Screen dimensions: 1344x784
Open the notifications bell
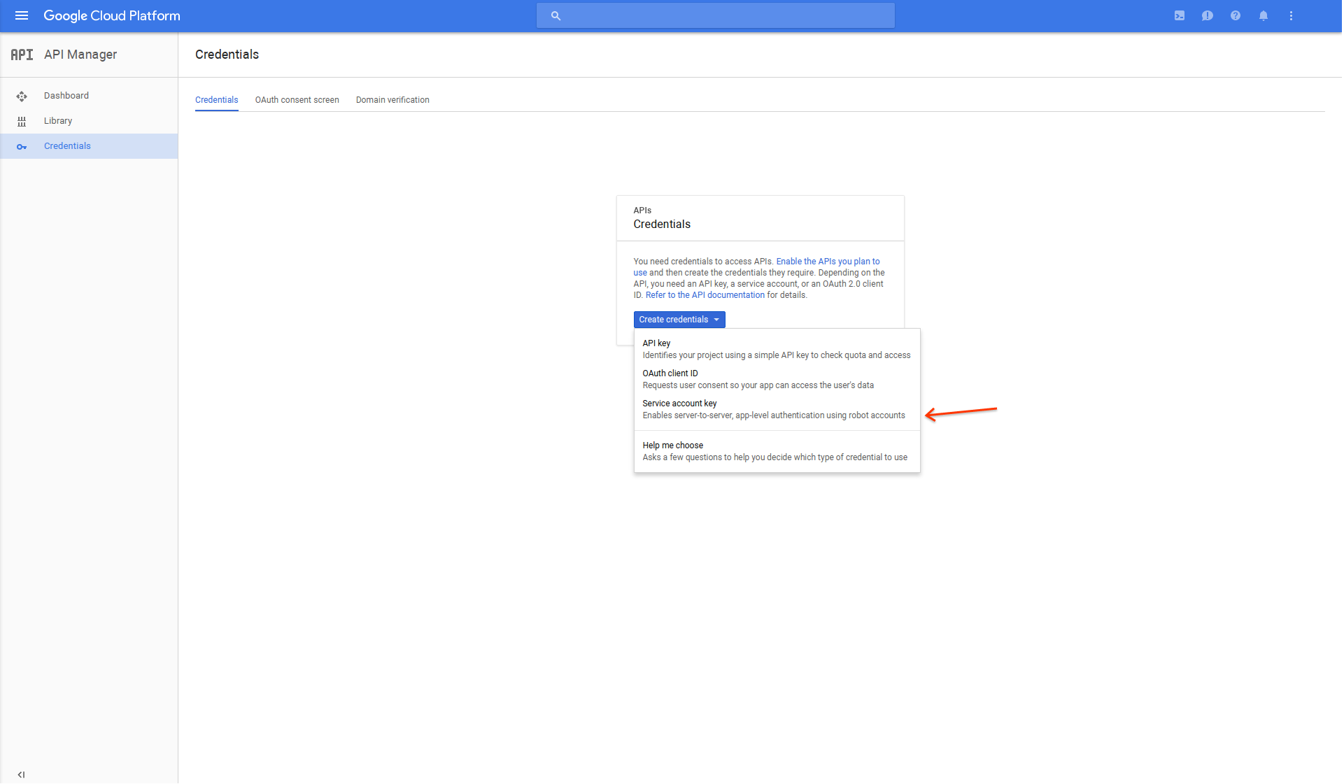tap(1264, 15)
